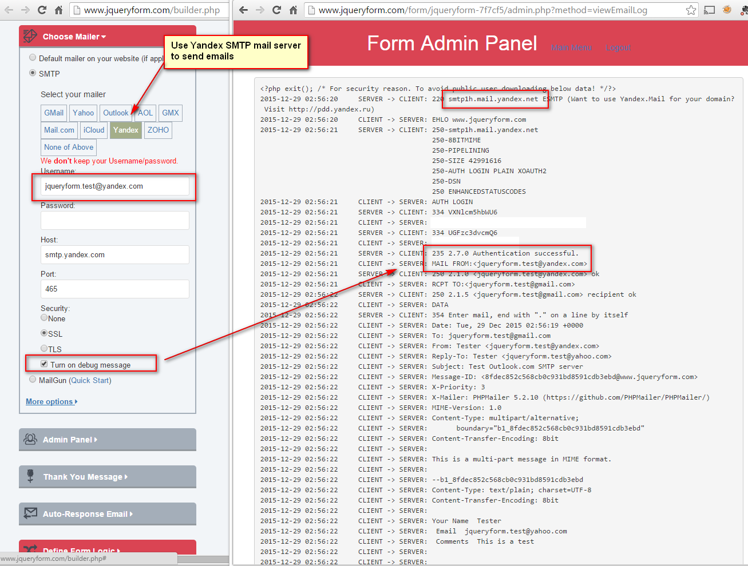Image resolution: width=748 pixels, height=566 pixels.
Task: Select the SMTP mailer radio button
Action: tap(33, 73)
